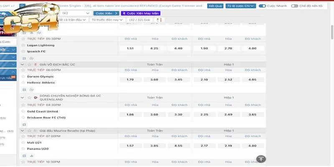Enable Chế độ nền tối dark mode
The image size is (334, 167).
(x=295, y=6)
